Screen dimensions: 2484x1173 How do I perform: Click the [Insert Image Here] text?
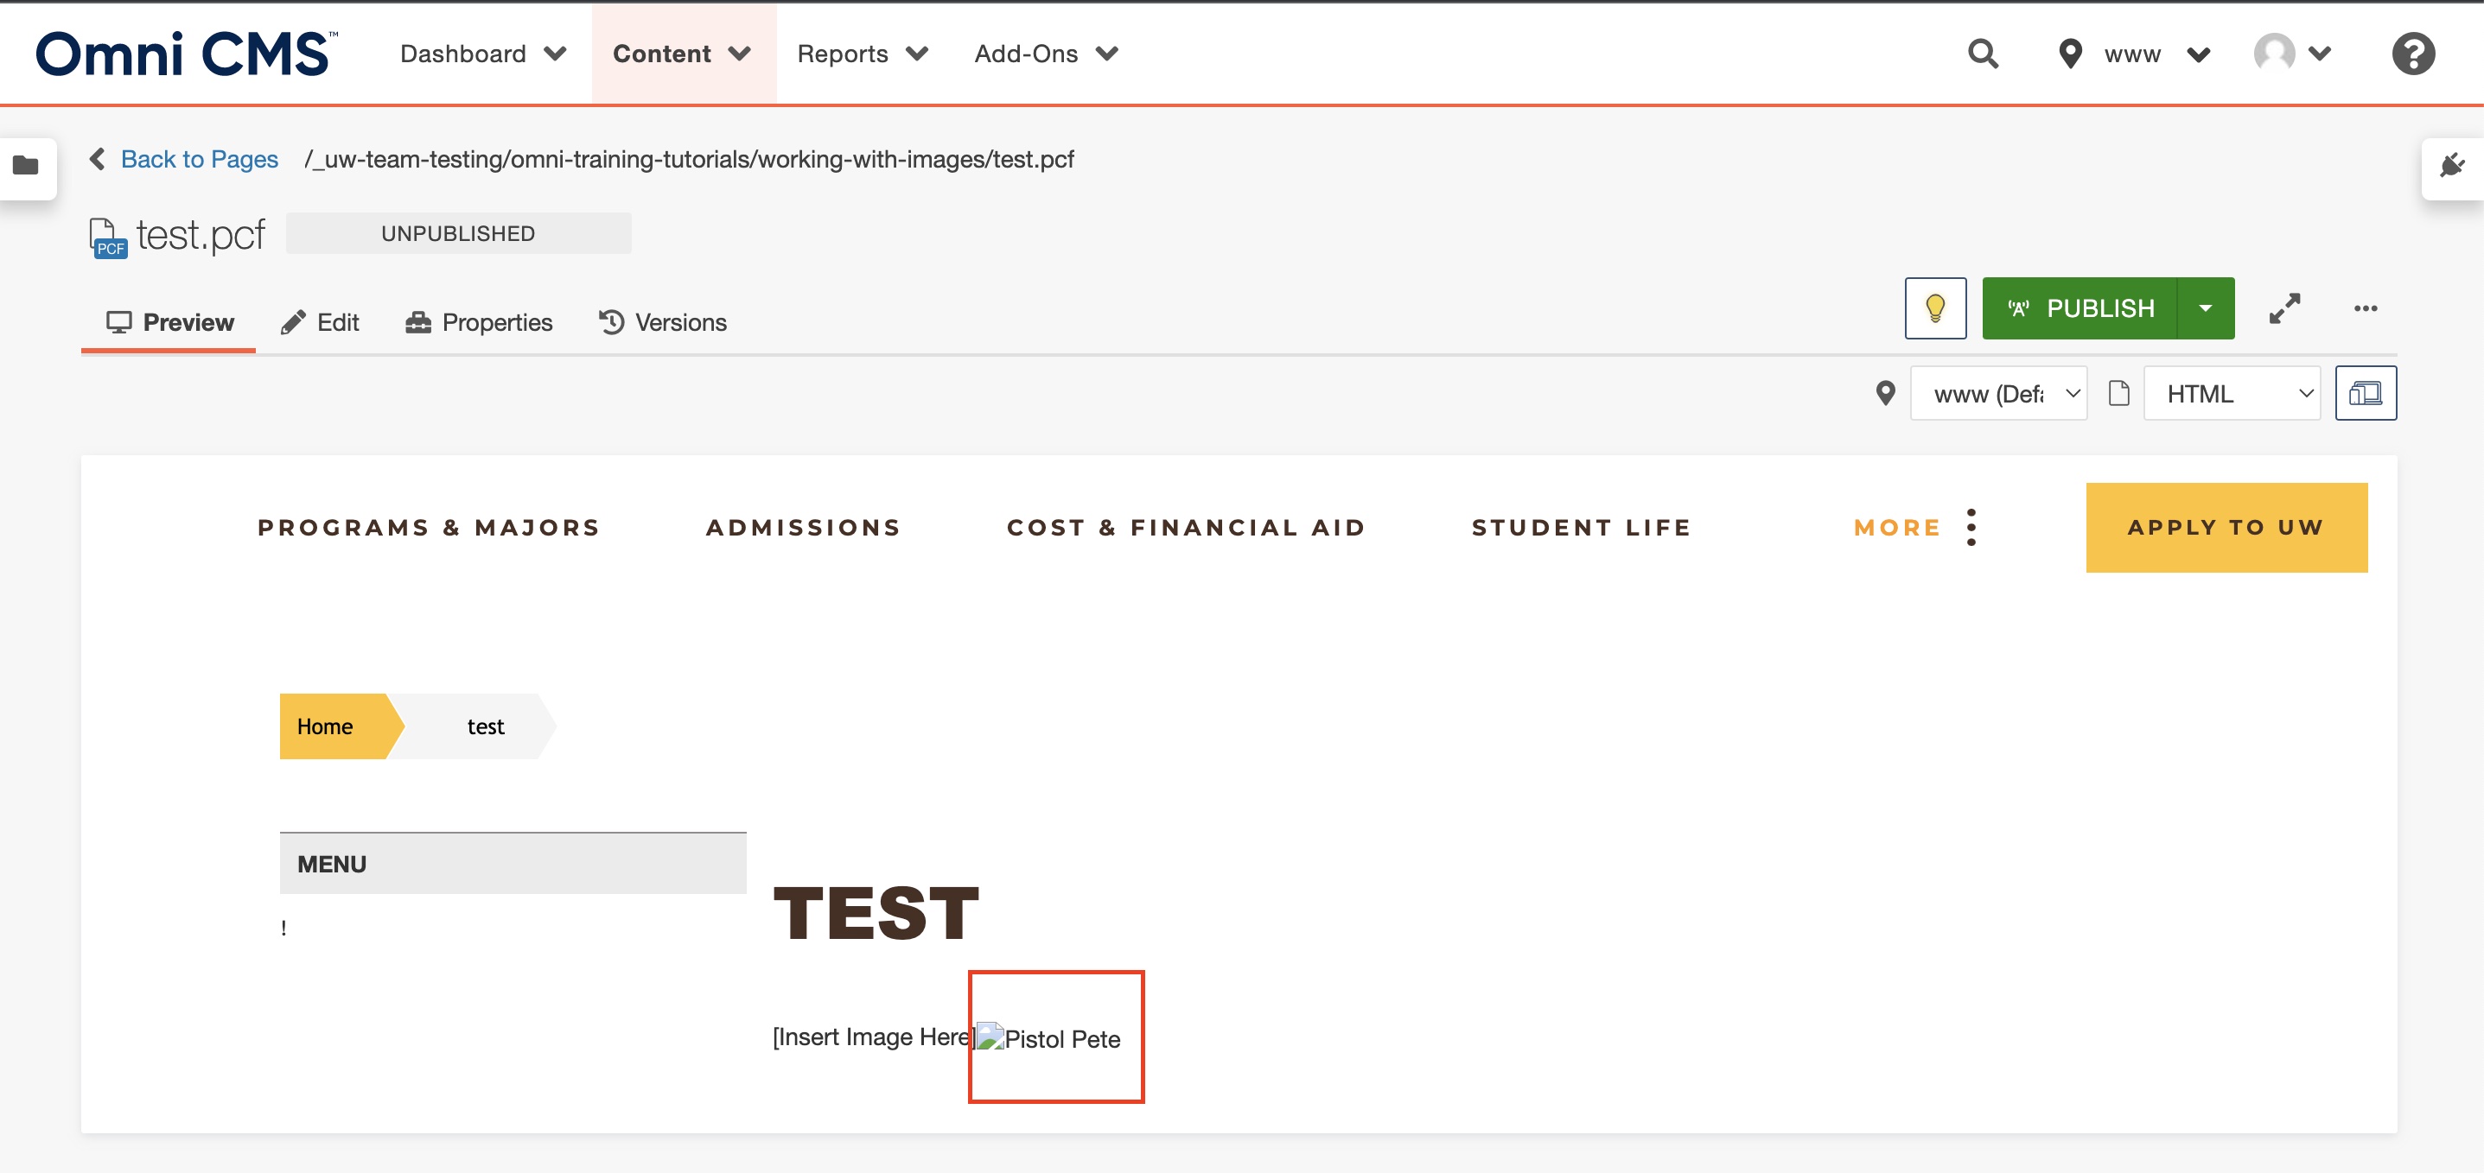click(875, 1037)
